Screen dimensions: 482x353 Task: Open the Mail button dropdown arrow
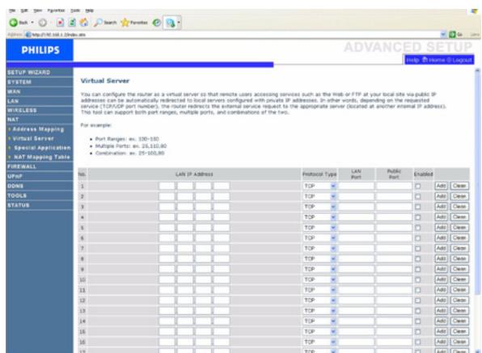179,23
